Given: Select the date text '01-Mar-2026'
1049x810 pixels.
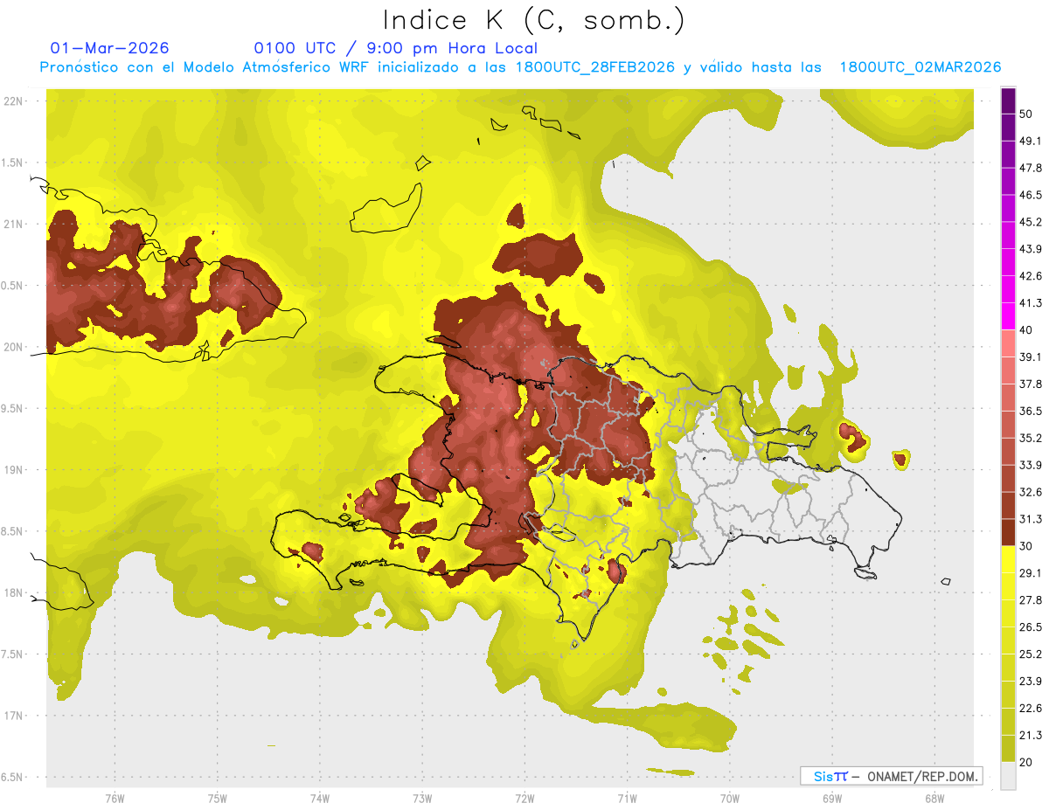Looking at the screenshot, I should [110, 48].
